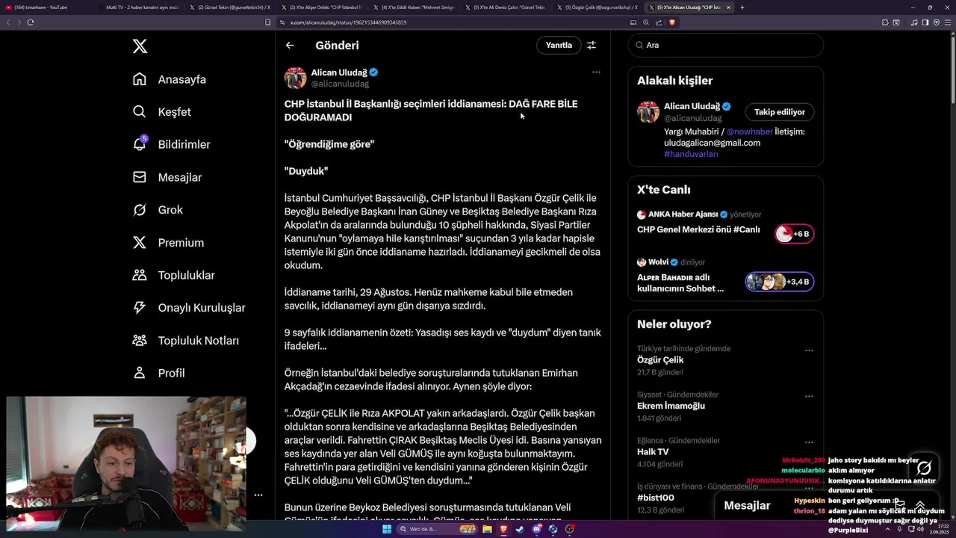Reload the page in browser
Screen dimensions: 956x538
[x=31, y=22]
